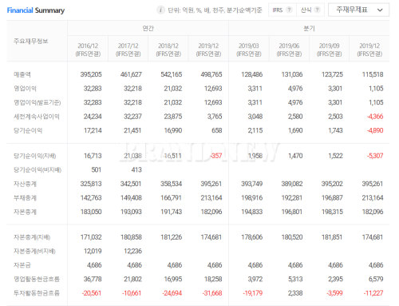Click the 325,813 total assets value
This screenshot has width=399, height=306.
91,184
